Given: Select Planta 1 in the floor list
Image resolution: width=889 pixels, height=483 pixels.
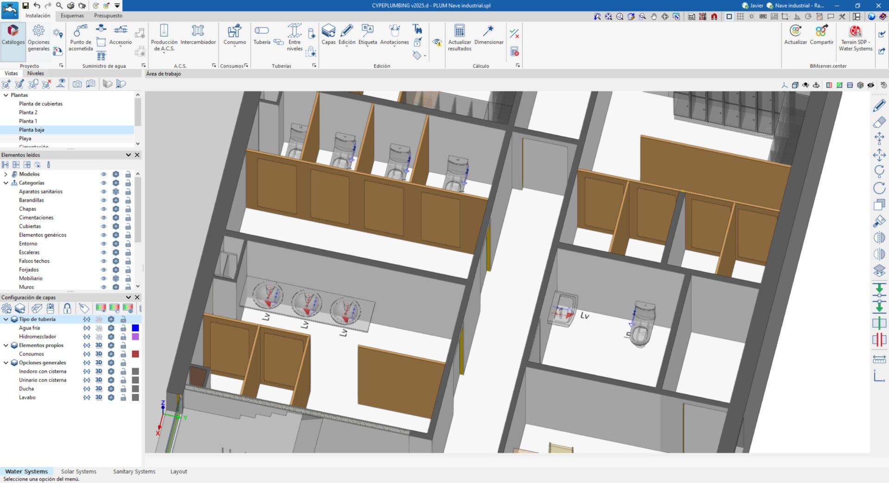Looking at the screenshot, I should click(x=28, y=121).
